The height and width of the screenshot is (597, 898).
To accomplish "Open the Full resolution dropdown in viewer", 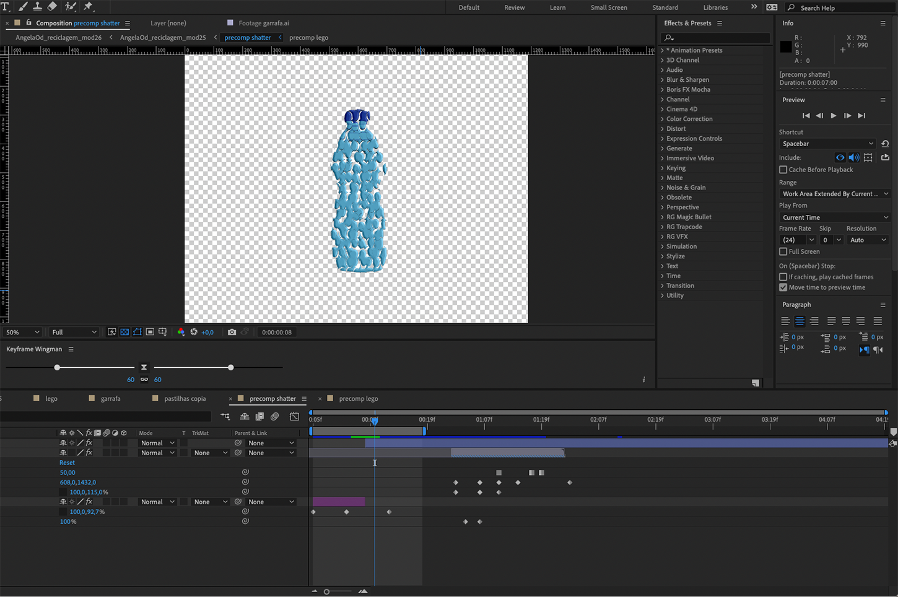I will click(74, 332).
